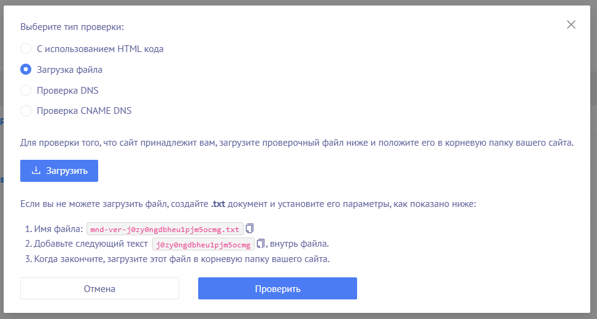The width and height of the screenshot is (597, 319).
Task: Select the 'Загрузка файла' radio circle
Action: pyautogui.click(x=26, y=69)
